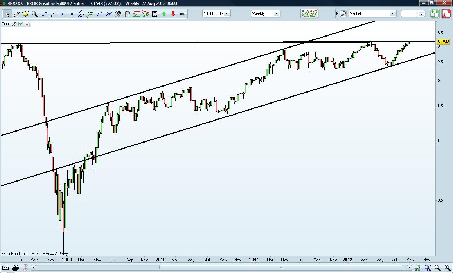Select the line segment drawing tool
Image resolution: width=453 pixels, height=273 pixels.
44,14
